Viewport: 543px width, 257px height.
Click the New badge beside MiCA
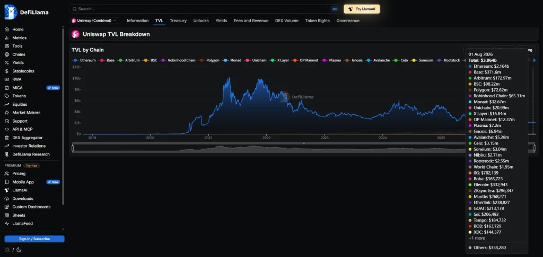pos(53,88)
